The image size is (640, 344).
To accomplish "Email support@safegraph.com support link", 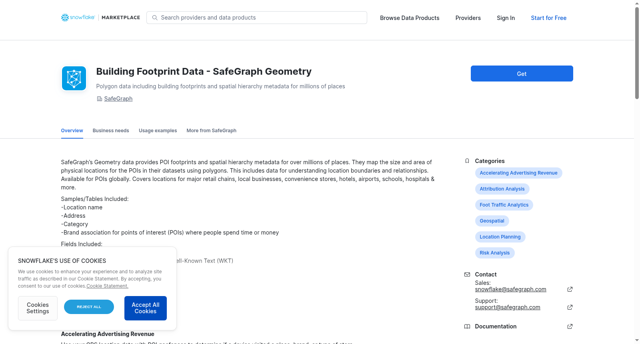I will point(508,307).
